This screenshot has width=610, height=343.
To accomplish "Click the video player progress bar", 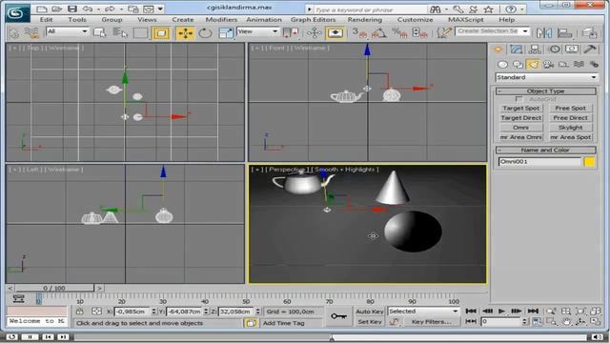I will pyautogui.click(x=330, y=337).
